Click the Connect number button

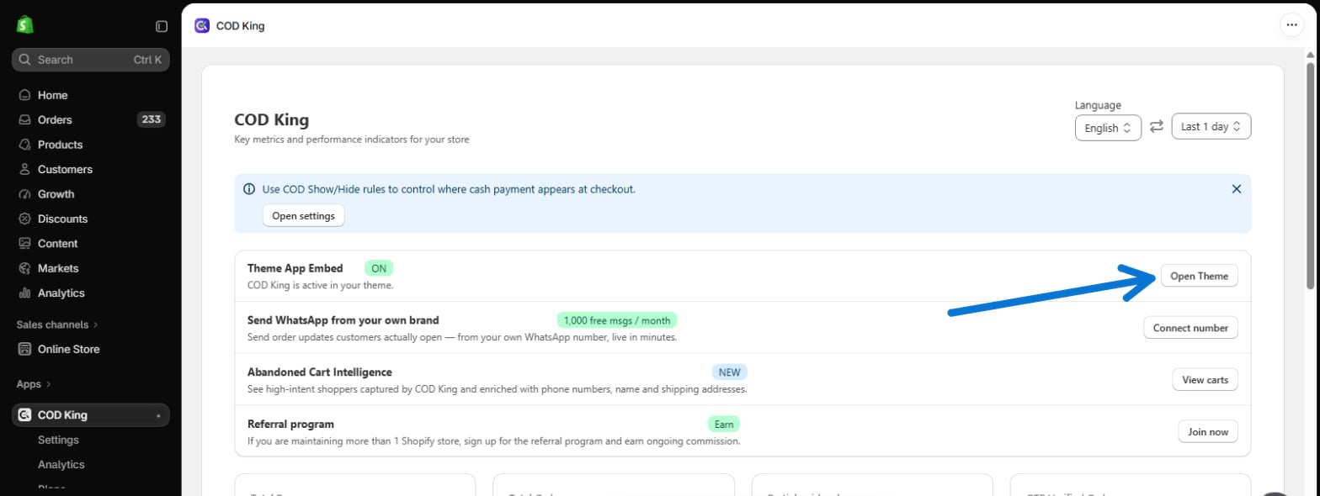click(x=1190, y=328)
